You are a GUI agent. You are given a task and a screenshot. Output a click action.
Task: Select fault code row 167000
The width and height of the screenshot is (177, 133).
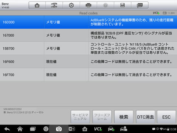point(88,35)
